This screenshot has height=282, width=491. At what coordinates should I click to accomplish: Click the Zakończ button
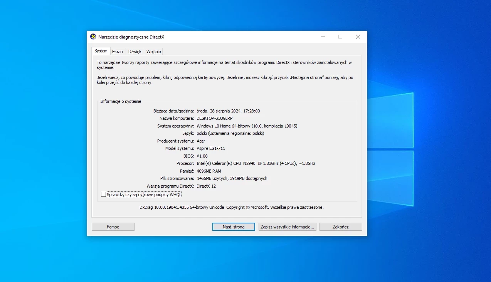point(341,227)
